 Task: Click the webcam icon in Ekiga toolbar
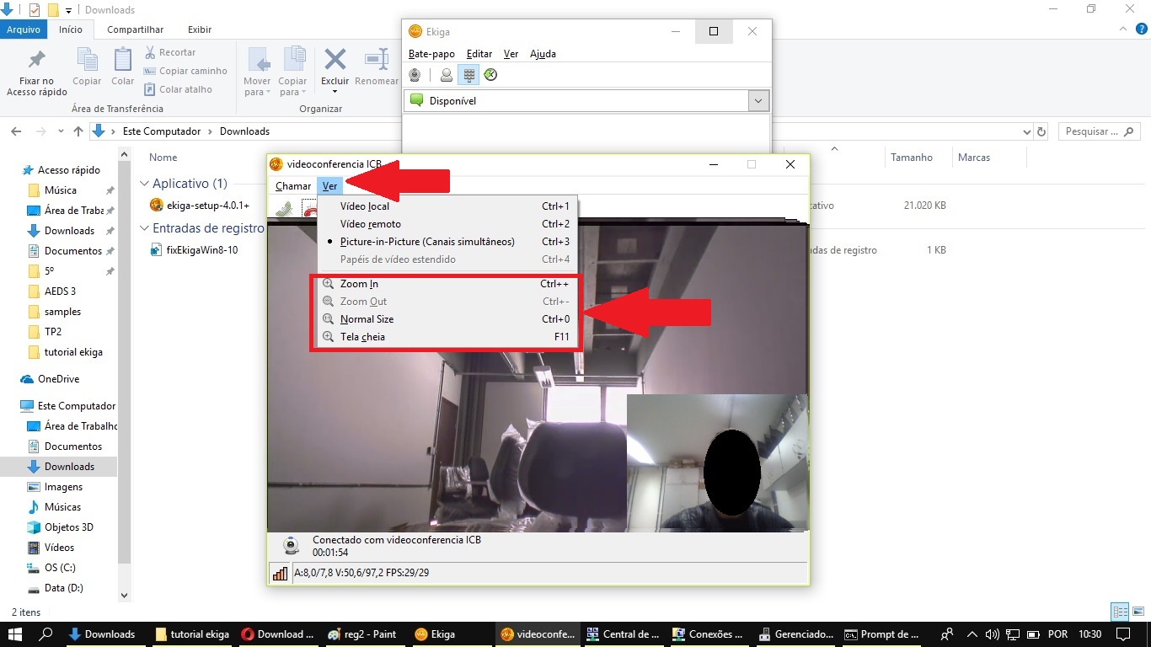click(x=415, y=75)
